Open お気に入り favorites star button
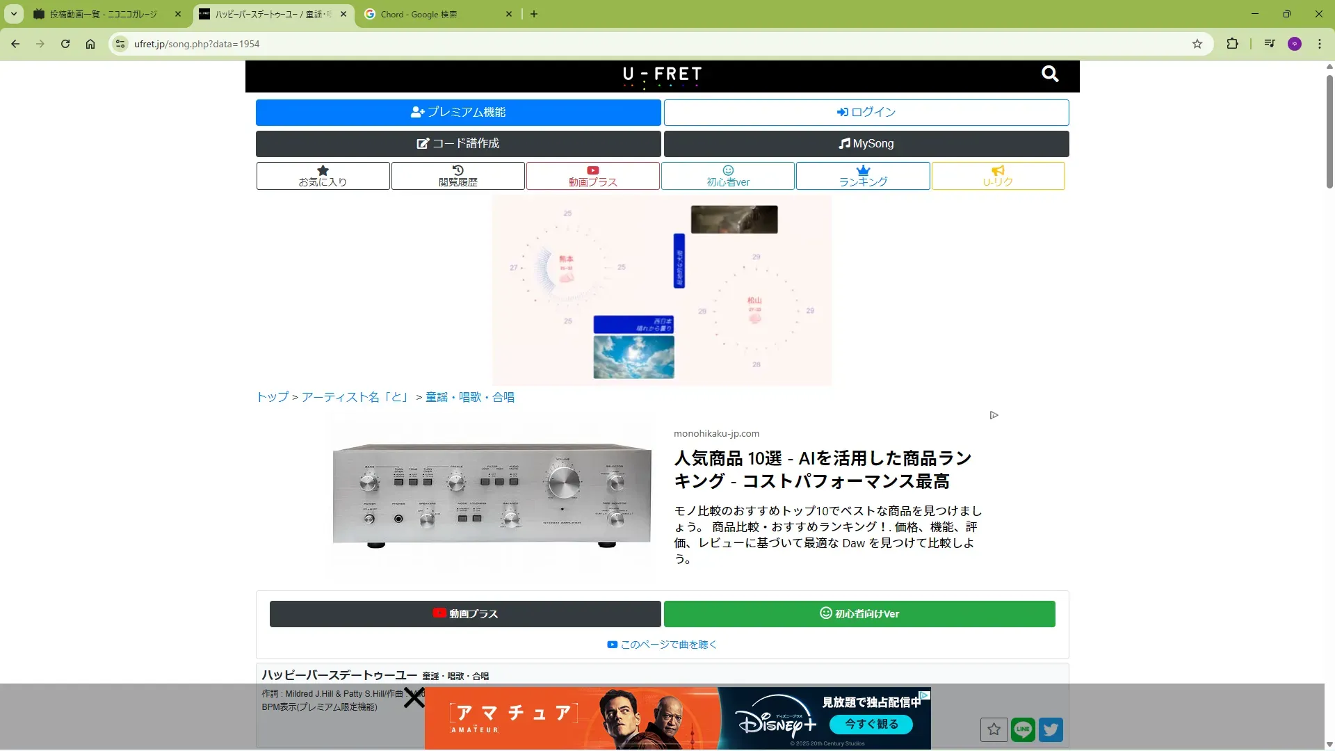Screen dimensions: 1335x751 [323, 176]
